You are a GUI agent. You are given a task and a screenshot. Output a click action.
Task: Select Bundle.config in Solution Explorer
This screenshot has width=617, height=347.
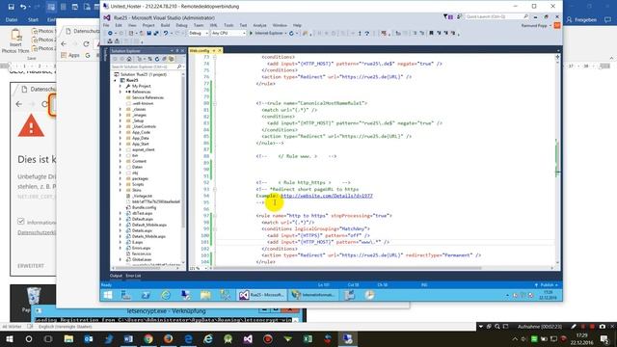144,207
